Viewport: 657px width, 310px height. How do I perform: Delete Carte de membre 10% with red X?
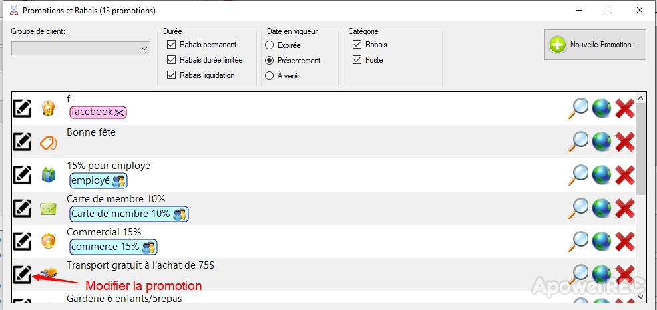(x=624, y=208)
